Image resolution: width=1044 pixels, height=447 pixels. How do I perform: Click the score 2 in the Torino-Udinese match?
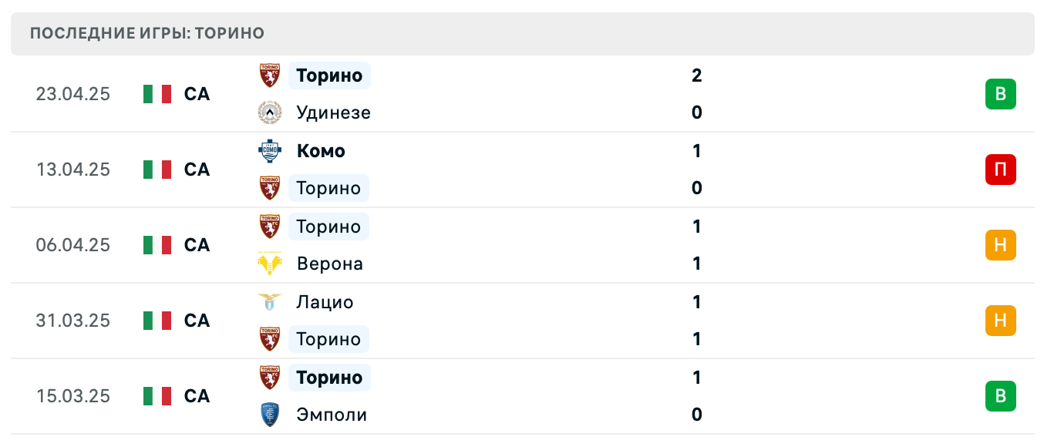click(696, 75)
